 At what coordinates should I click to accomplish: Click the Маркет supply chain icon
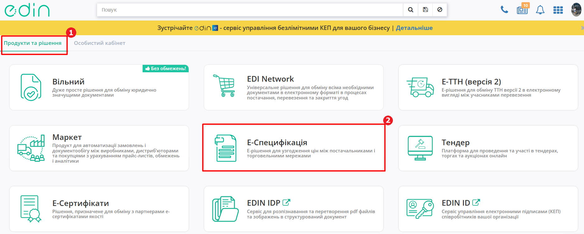tap(31, 148)
